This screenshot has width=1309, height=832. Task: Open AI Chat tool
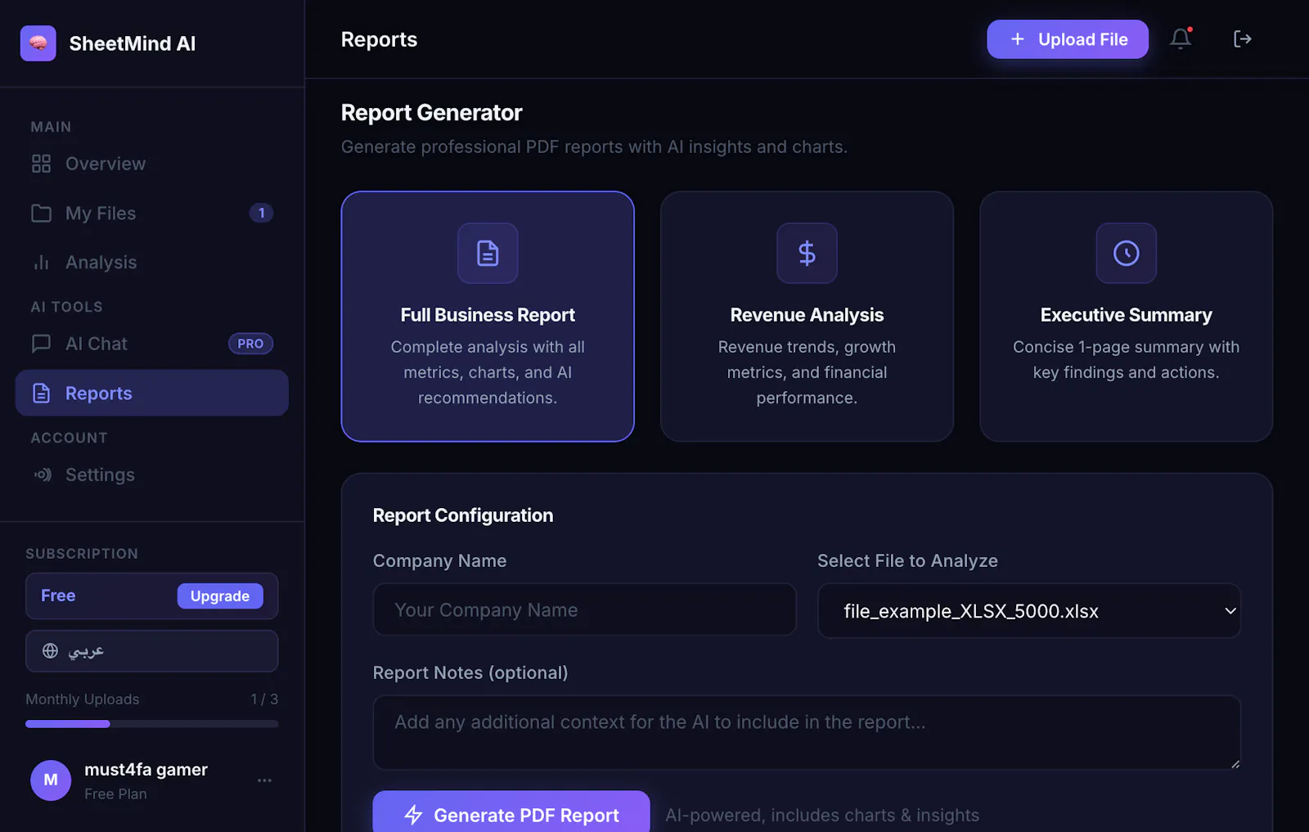click(x=152, y=344)
